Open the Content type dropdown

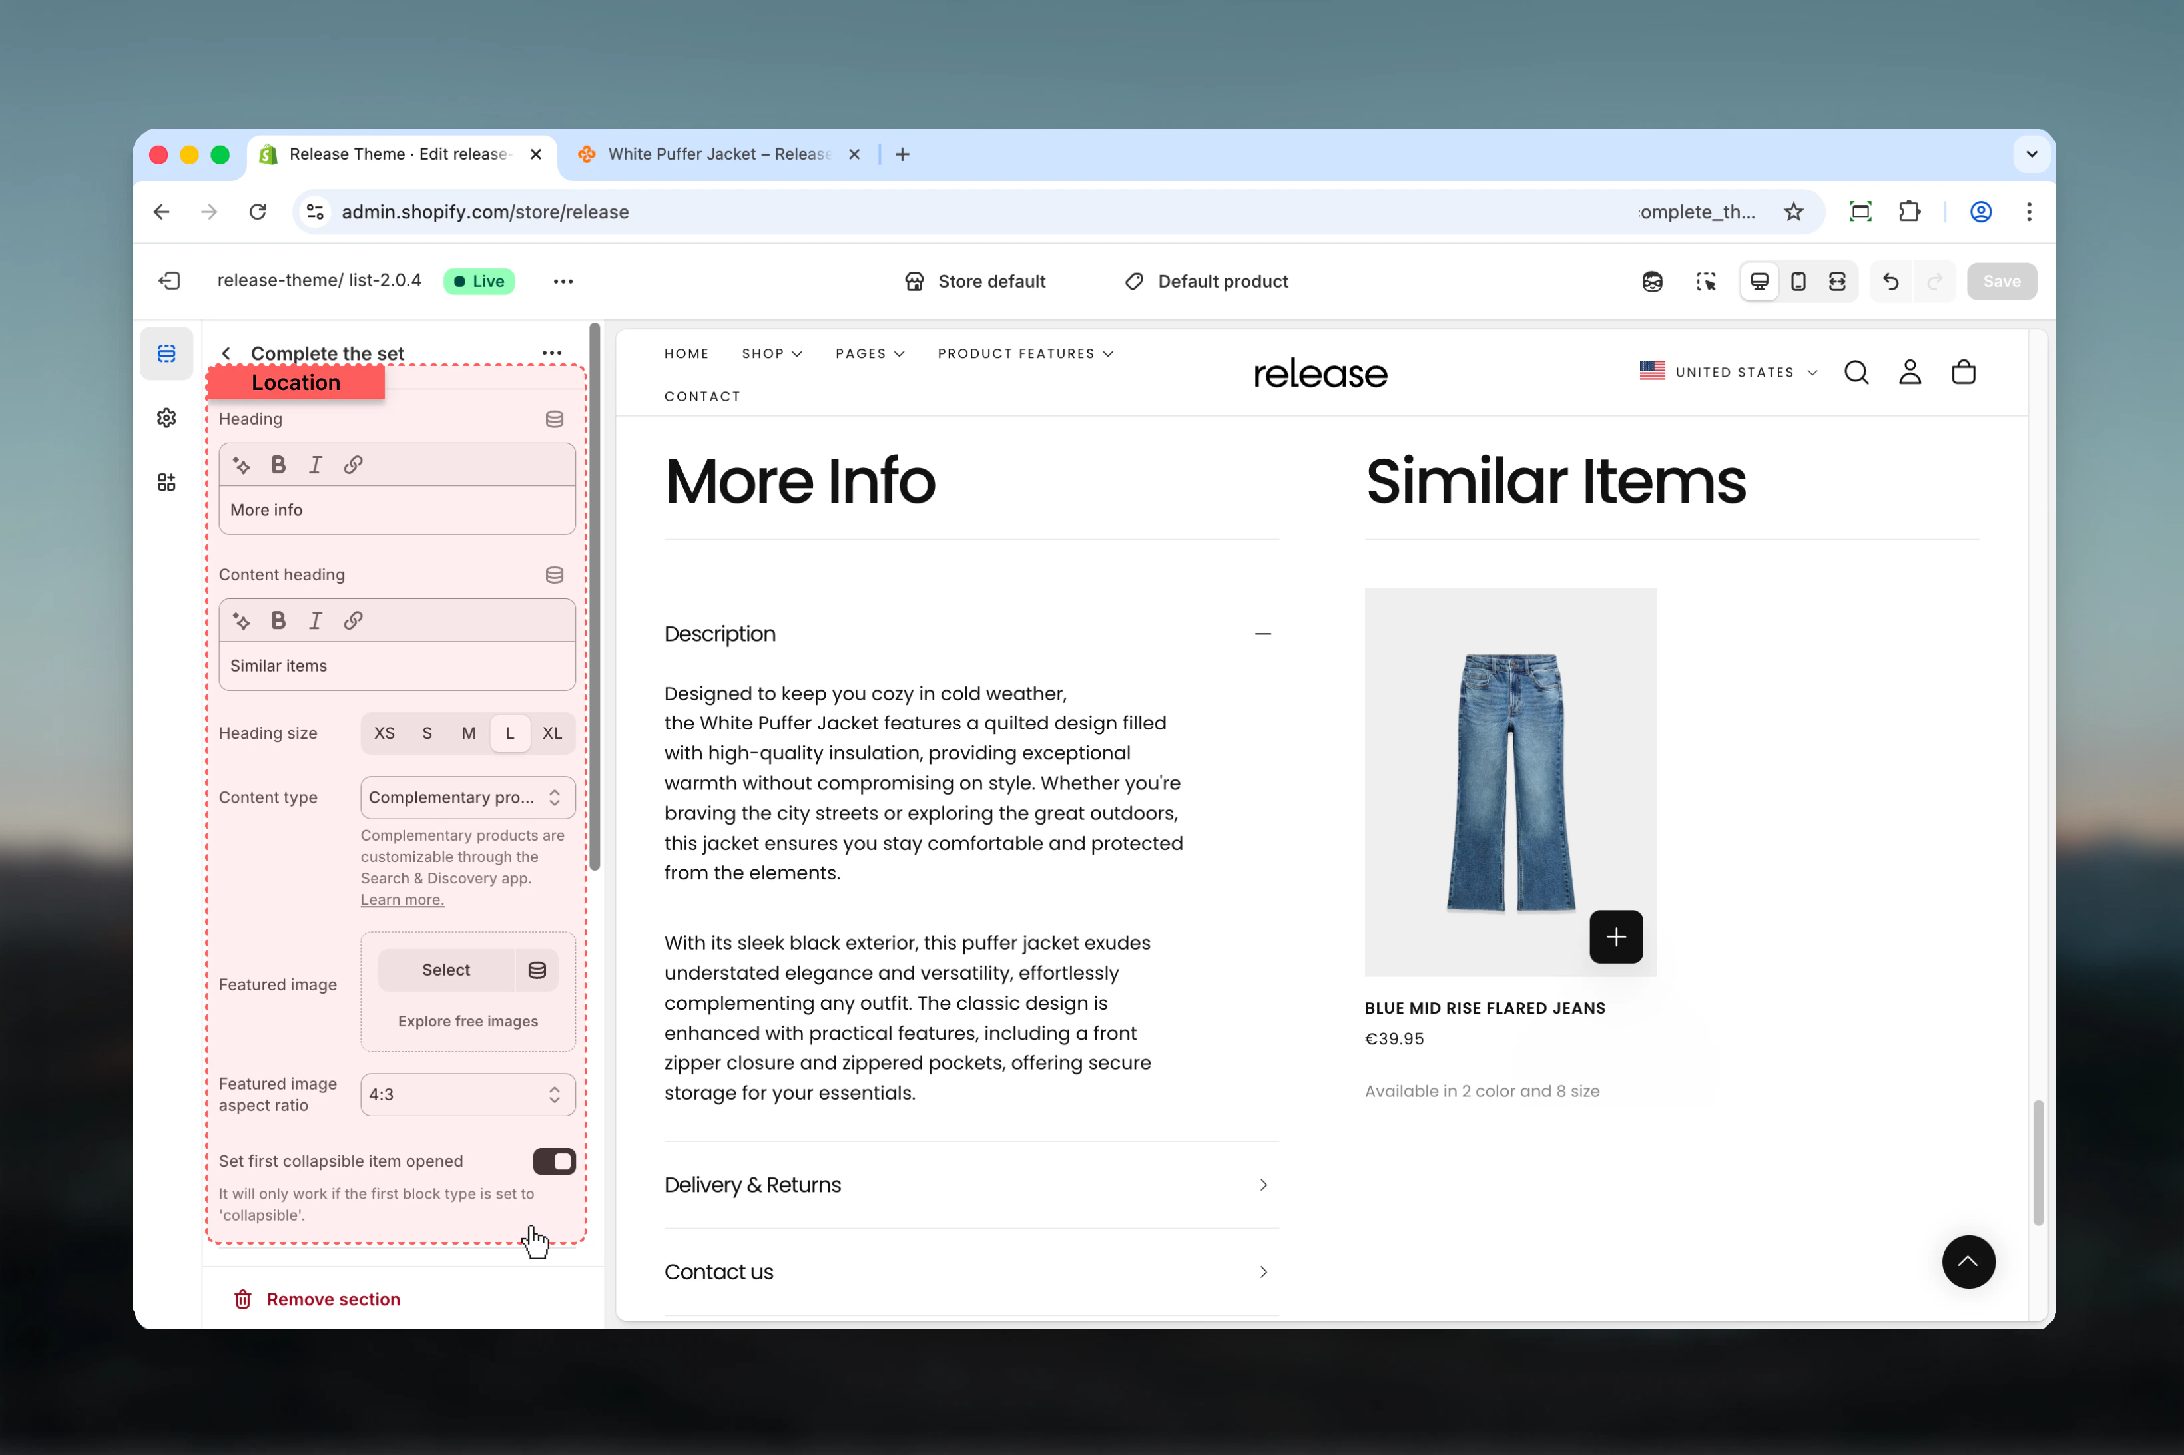(x=468, y=798)
